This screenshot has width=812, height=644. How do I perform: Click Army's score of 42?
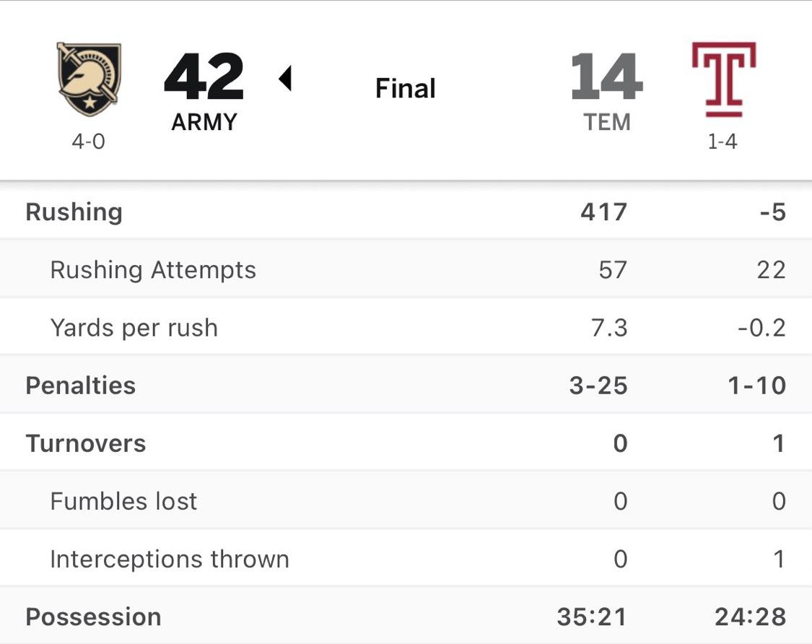(x=204, y=77)
